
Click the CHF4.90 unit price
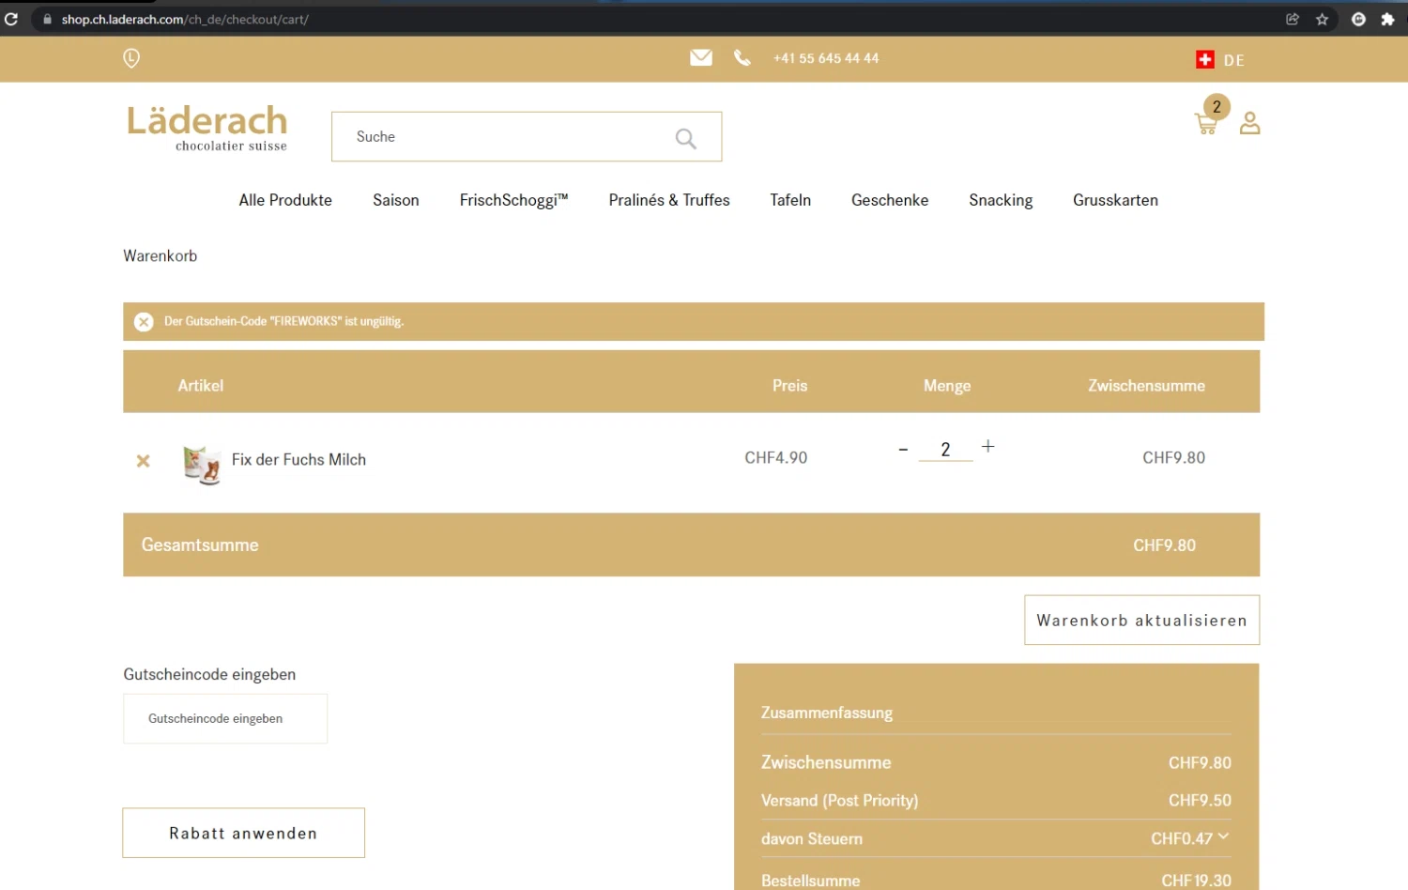pos(775,458)
